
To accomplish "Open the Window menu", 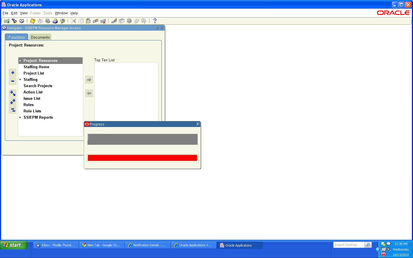I will pyautogui.click(x=61, y=13).
